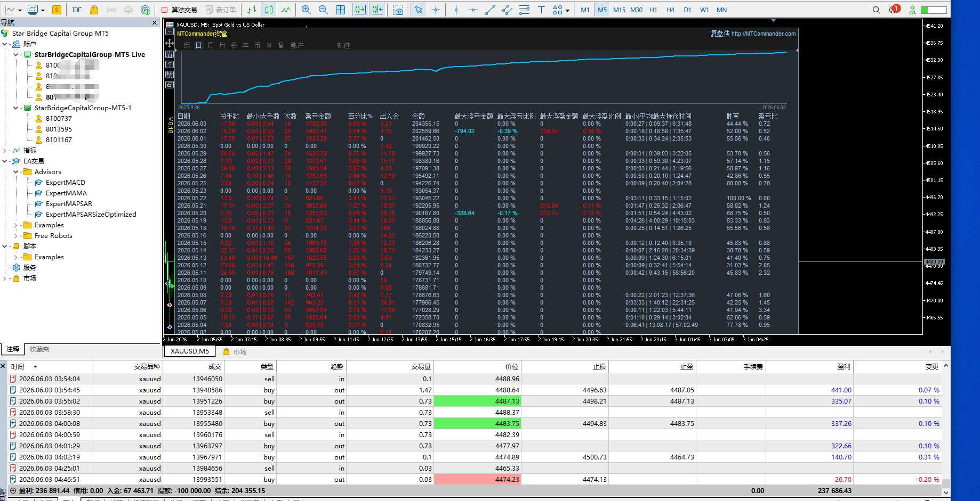Open the IDE (MetaEditor) toolbar button
980x501 pixels.
77,10
